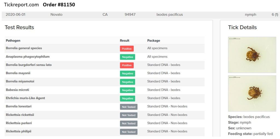Select the Rickettsia rickettsii row label

pos(20,115)
